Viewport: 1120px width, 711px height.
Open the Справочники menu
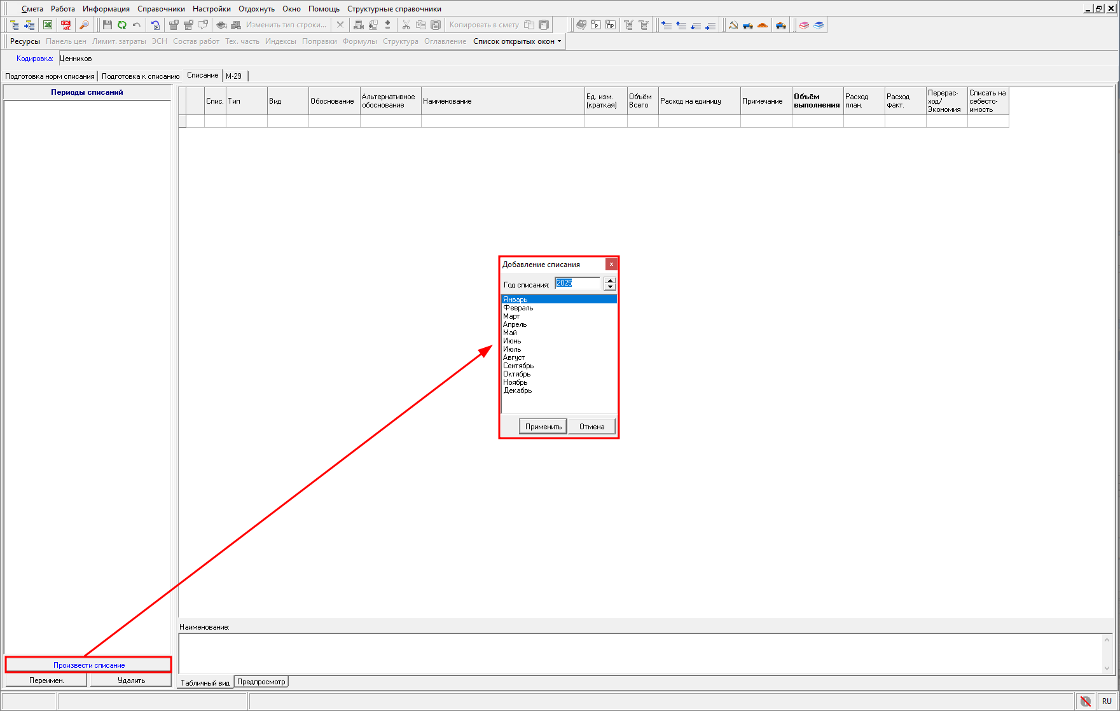(161, 9)
